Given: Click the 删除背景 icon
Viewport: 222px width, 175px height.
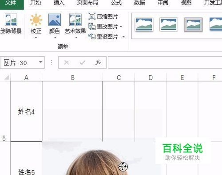Looking at the screenshot, I should coord(11,20).
